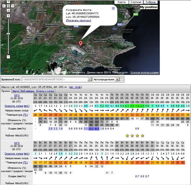This screenshot has width=191, height=185.
Task: Open the Веб-камеры tab
Action: tap(28, 91)
